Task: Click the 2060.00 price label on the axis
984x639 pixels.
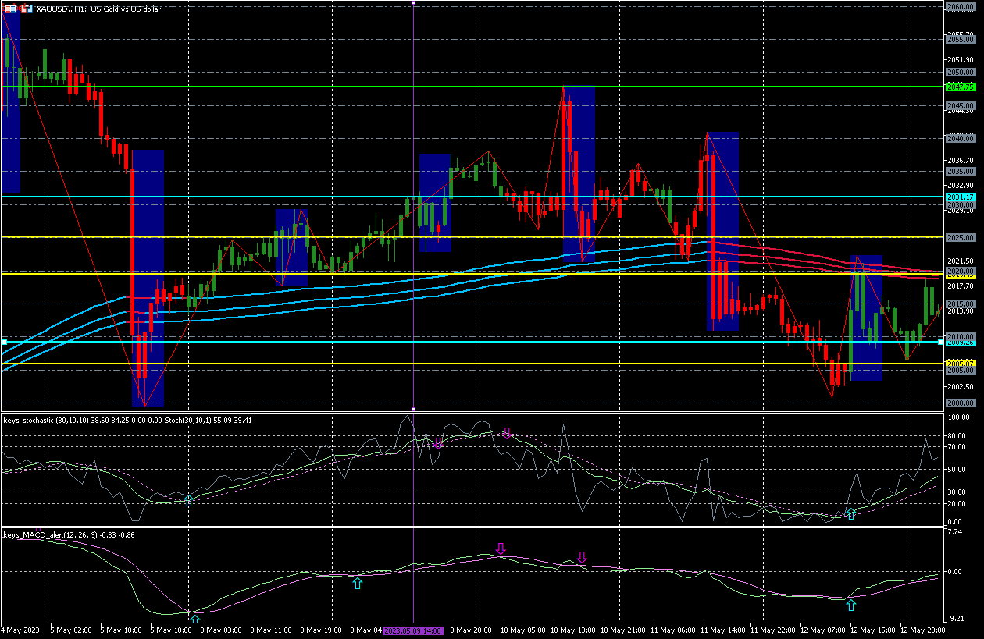Action: (x=960, y=6)
